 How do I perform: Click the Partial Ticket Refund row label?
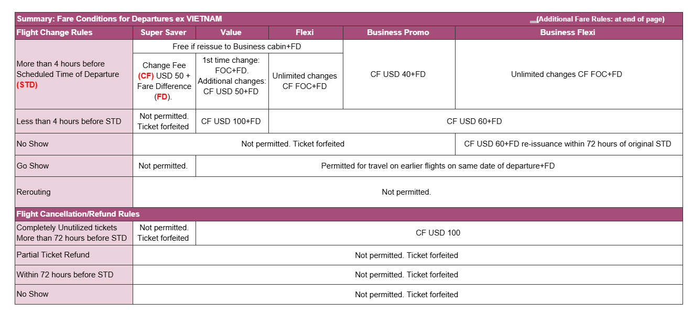(74, 255)
